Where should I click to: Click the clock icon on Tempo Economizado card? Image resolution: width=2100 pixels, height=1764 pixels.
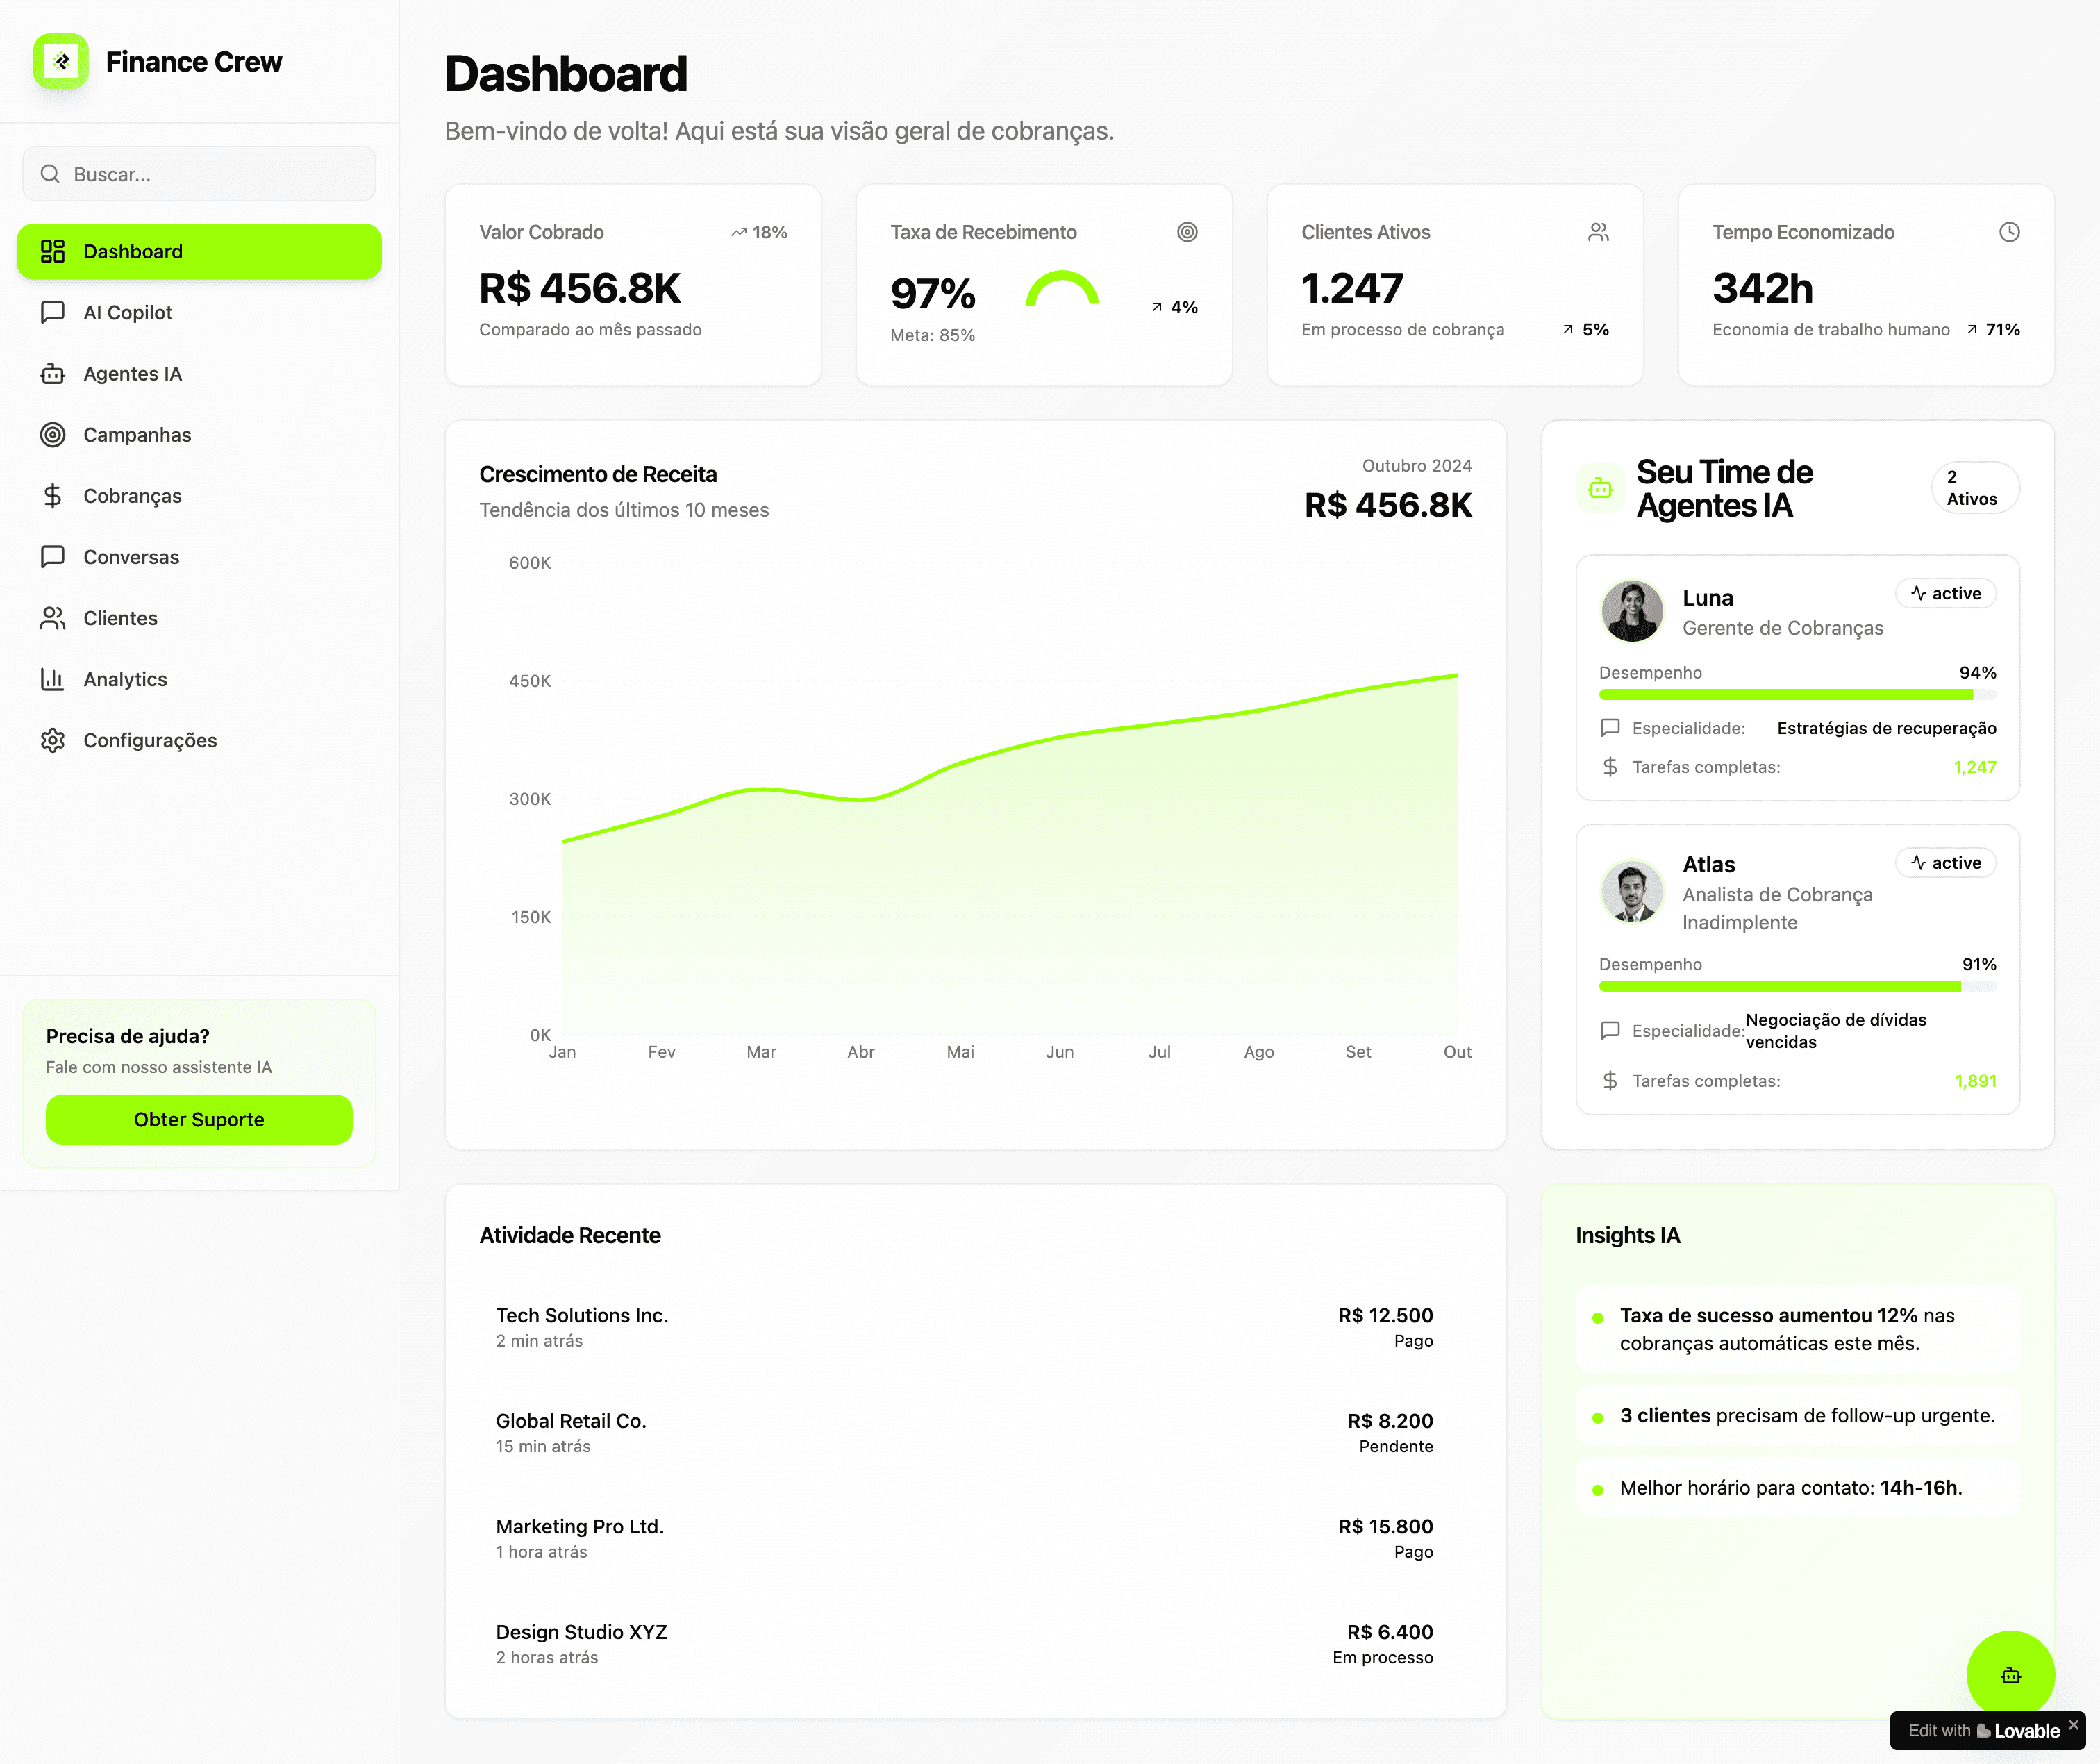pyautogui.click(x=2010, y=231)
